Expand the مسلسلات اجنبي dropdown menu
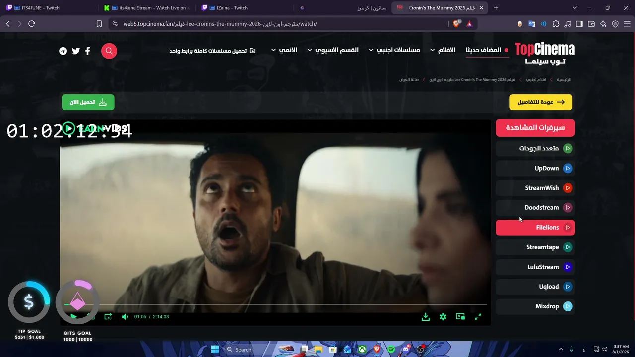This screenshot has height=357, width=635. click(394, 50)
